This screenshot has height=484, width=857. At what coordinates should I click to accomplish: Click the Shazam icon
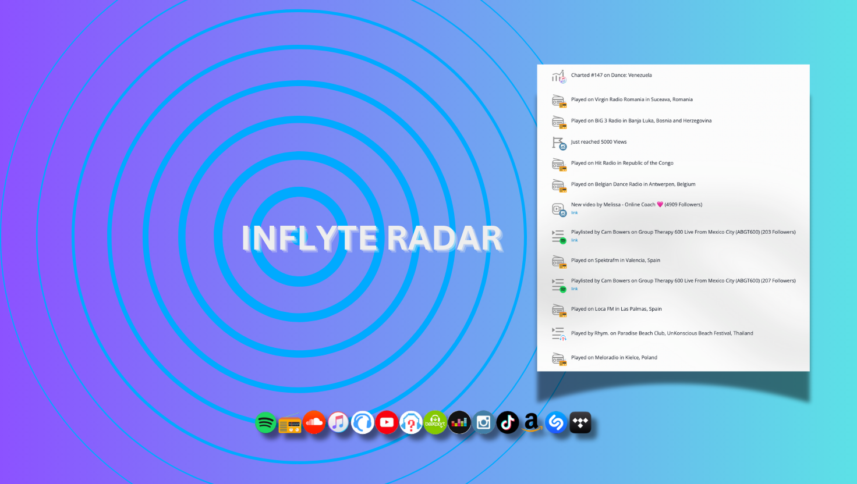pos(556,422)
